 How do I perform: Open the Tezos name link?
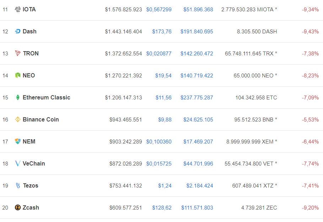pyautogui.click(x=31, y=186)
